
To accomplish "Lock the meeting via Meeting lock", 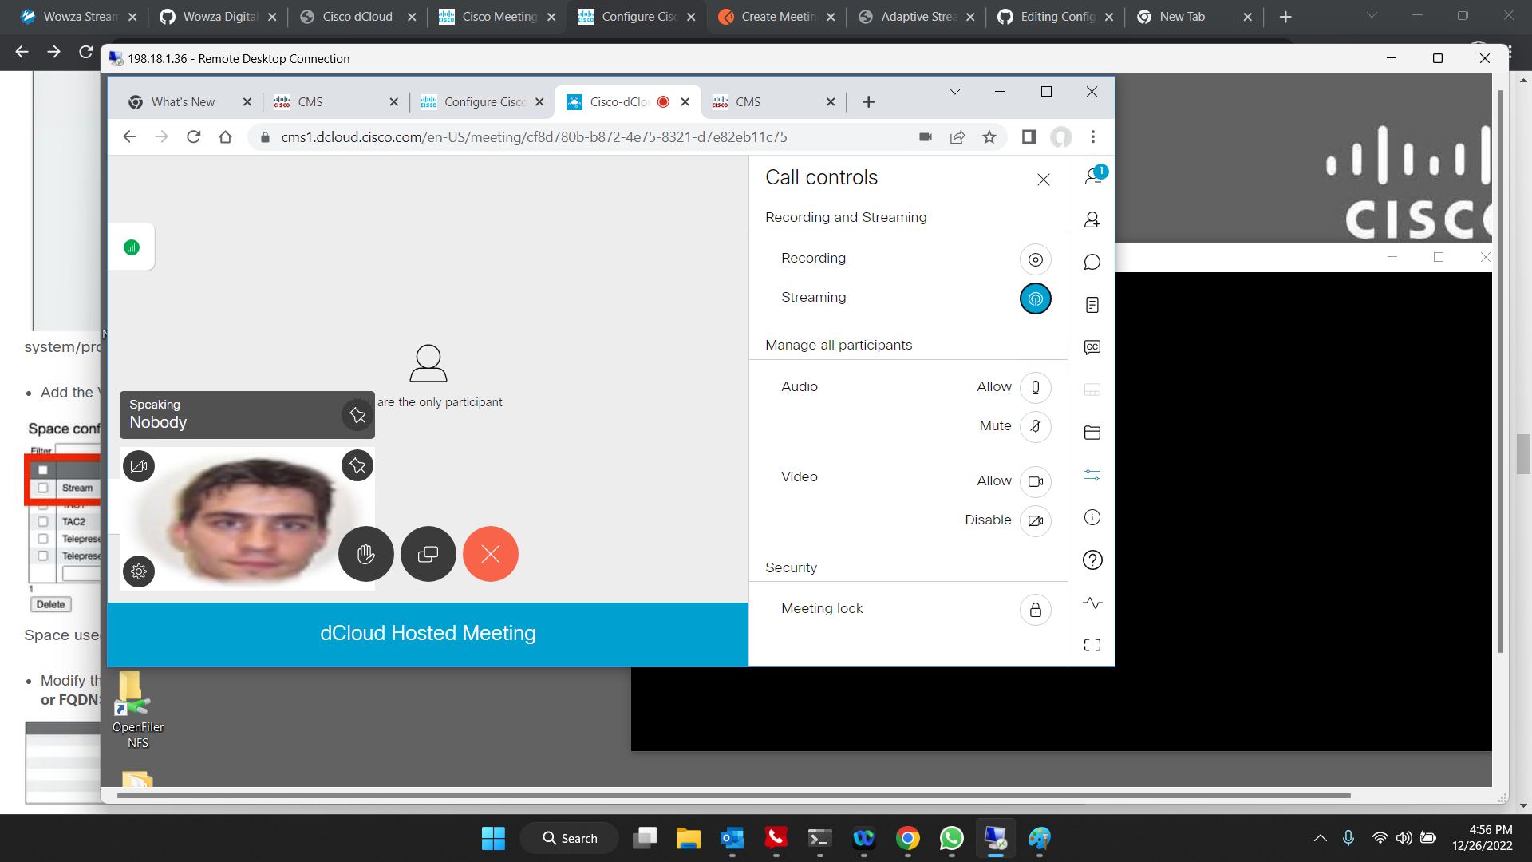I will point(1035,609).
